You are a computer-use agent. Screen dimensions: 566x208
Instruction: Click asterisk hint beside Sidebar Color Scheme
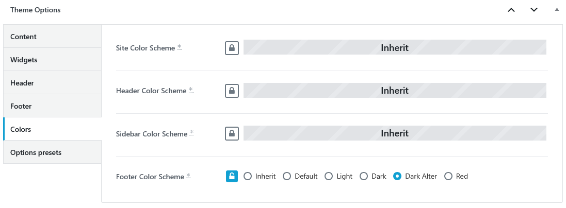(x=191, y=133)
